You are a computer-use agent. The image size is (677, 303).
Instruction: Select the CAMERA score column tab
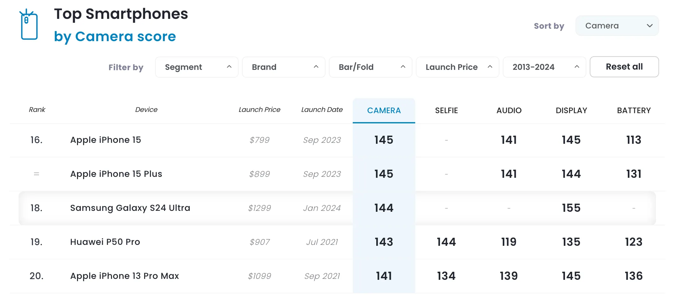point(384,110)
